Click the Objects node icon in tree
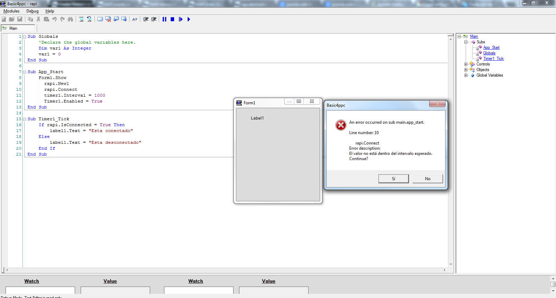Image resolution: width=556 pixels, height=298 pixels. [472, 70]
